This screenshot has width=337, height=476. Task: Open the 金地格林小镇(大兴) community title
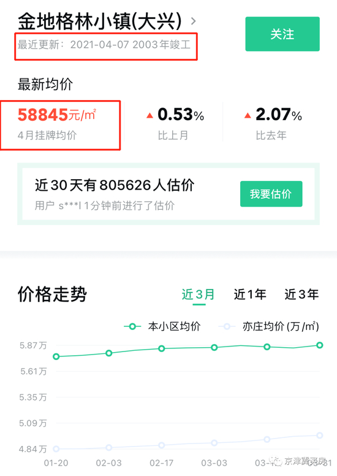point(100,21)
